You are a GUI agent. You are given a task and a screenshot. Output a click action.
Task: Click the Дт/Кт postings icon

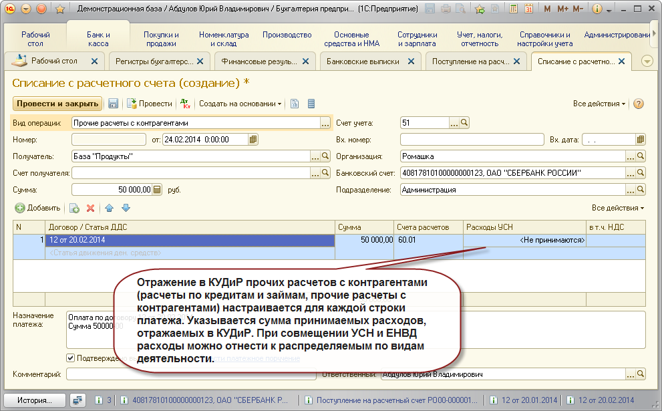coord(185,104)
